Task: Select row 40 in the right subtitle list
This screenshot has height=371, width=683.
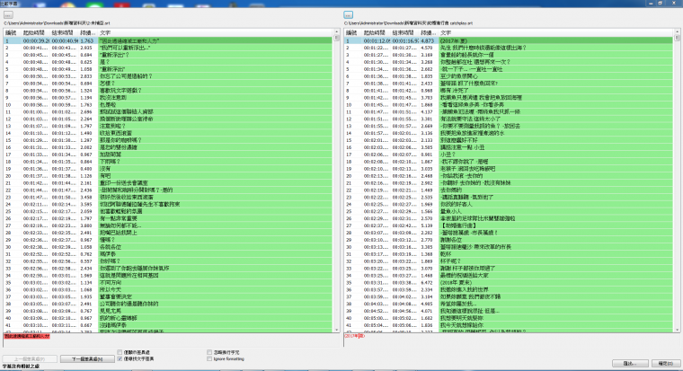Action: pos(509,318)
